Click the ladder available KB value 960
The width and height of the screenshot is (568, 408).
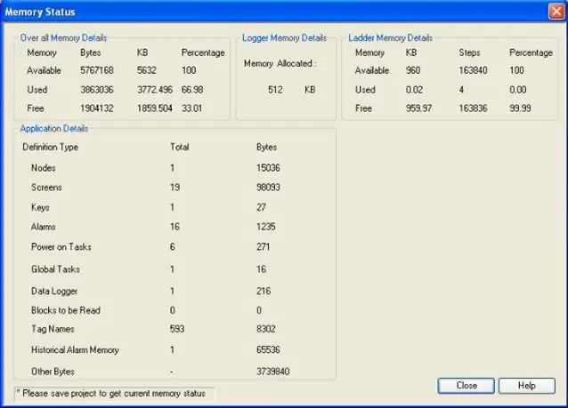(413, 70)
